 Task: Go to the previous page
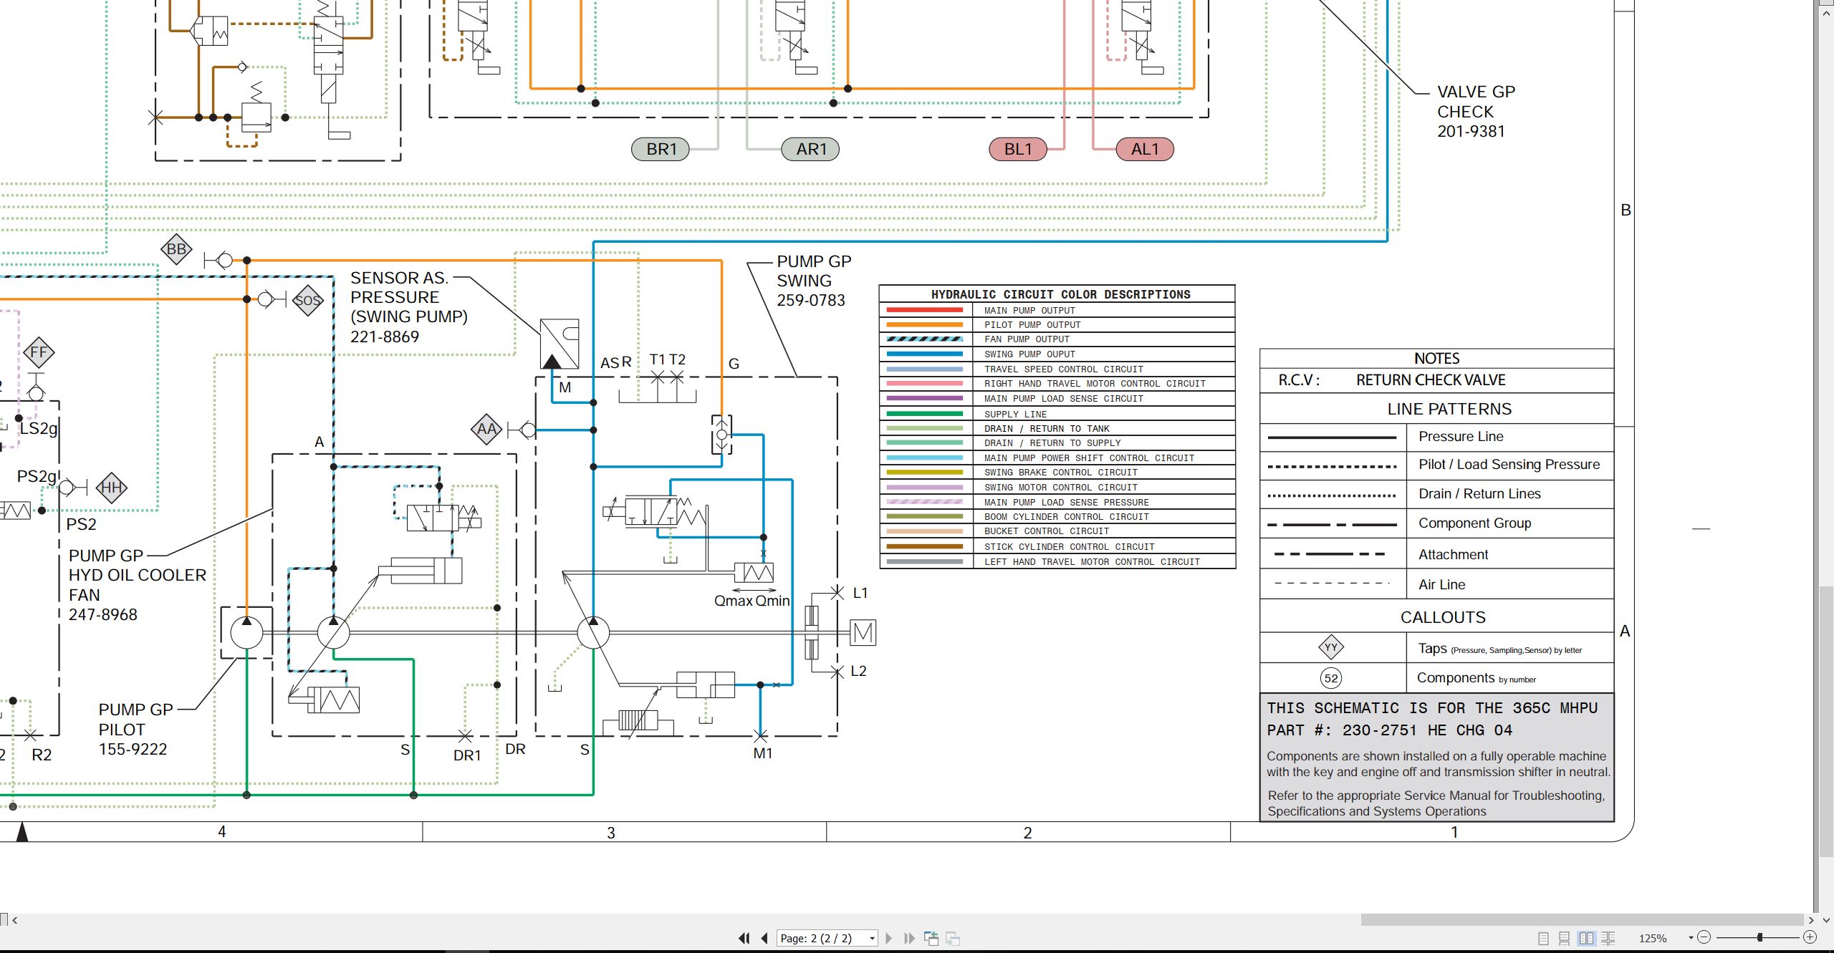[x=764, y=938]
